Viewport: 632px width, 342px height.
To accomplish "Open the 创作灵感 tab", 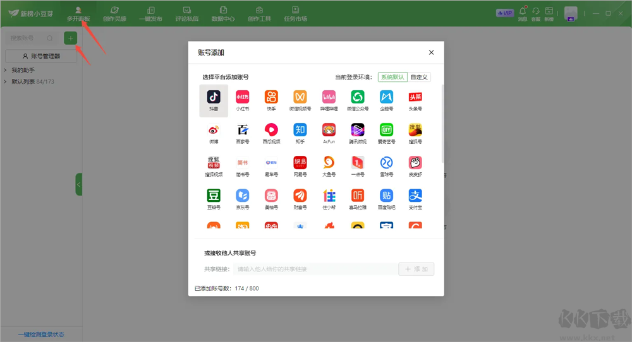I will coord(114,14).
